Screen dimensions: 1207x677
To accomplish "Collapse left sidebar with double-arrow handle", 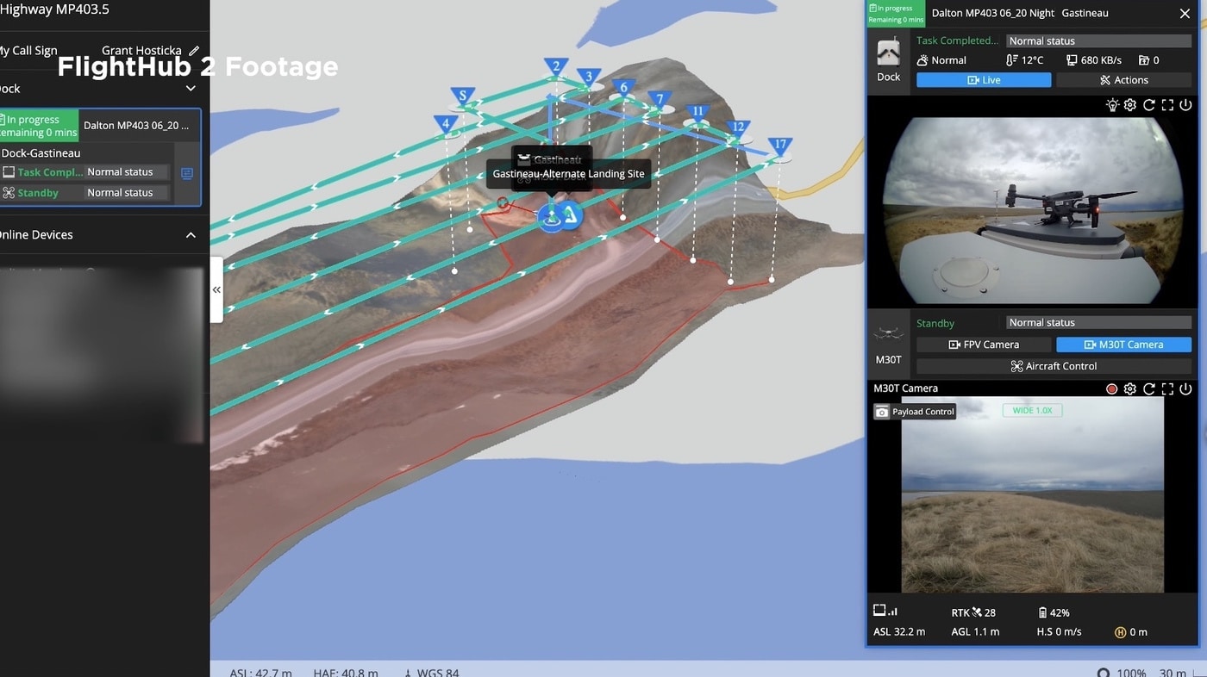I will pyautogui.click(x=216, y=290).
